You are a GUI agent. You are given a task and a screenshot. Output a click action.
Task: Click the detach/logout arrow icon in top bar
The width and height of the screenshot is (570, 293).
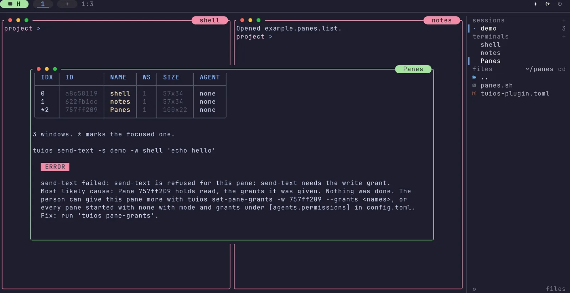coord(548,4)
